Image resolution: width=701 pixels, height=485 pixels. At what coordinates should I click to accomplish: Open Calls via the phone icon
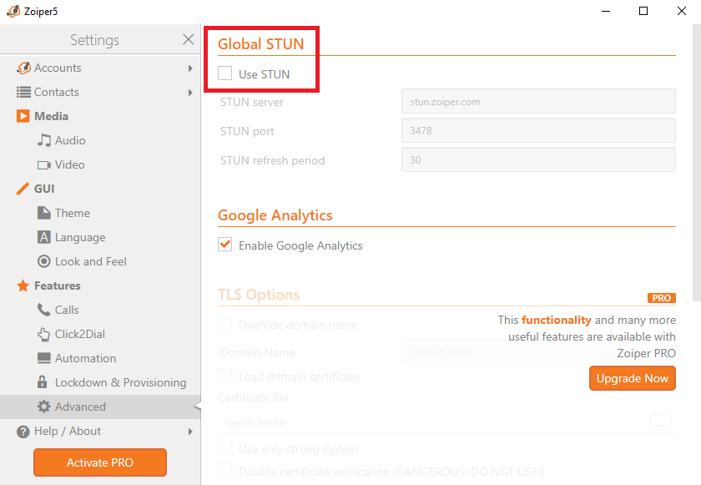coord(44,310)
